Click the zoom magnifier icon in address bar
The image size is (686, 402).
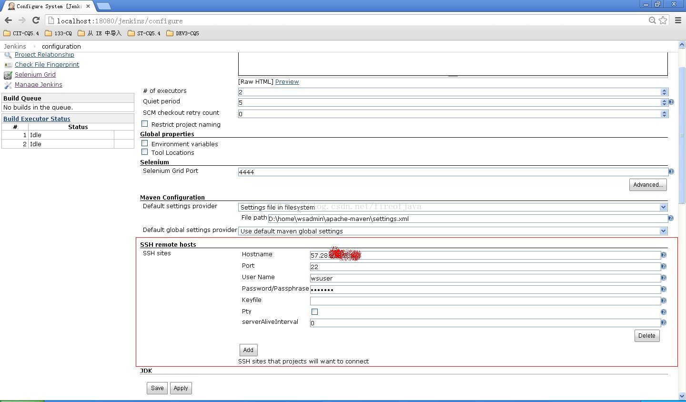point(652,20)
